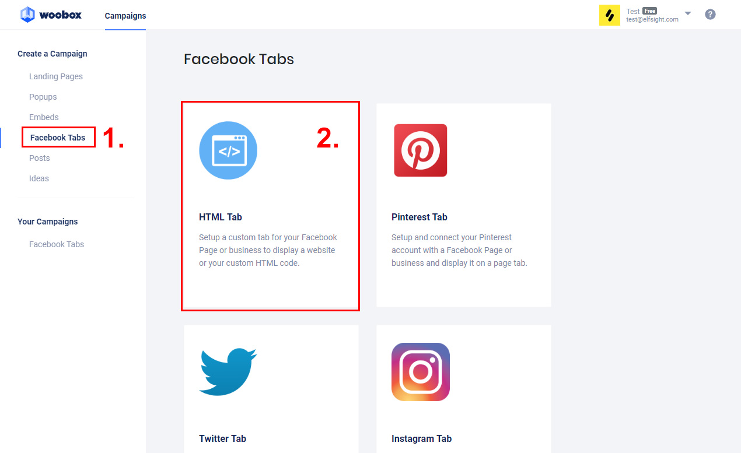Click the Pinterest logo icon
741x453 pixels.
point(420,150)
